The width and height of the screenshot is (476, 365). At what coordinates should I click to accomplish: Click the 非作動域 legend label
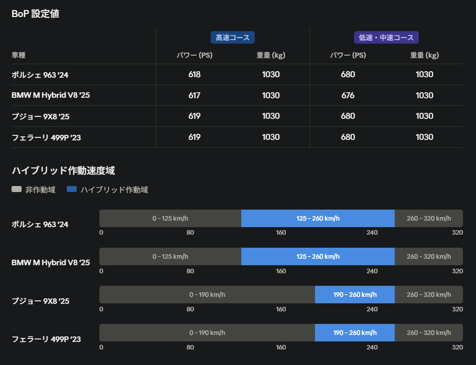[x=40, y=190]
